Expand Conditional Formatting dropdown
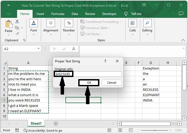This screenshot has height=134, width=188. pyautogui.click(x=120, y=22)
